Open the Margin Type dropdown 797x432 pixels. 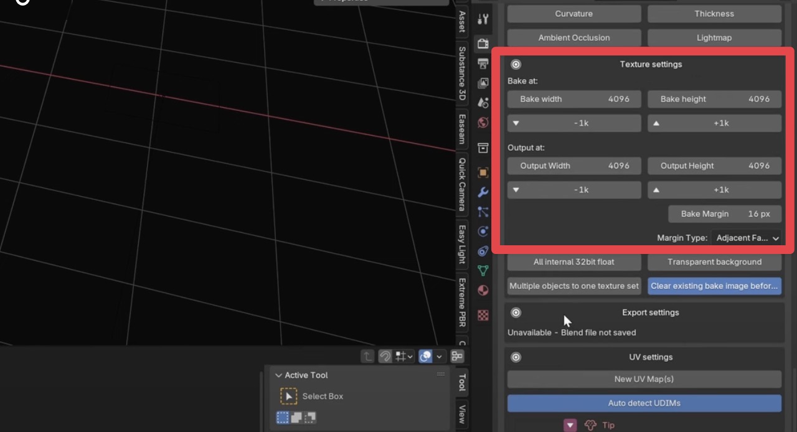coord(747,238)
